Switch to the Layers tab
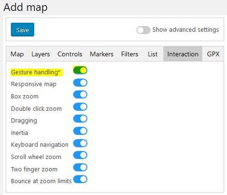227x195 pixels. [40, 54]
